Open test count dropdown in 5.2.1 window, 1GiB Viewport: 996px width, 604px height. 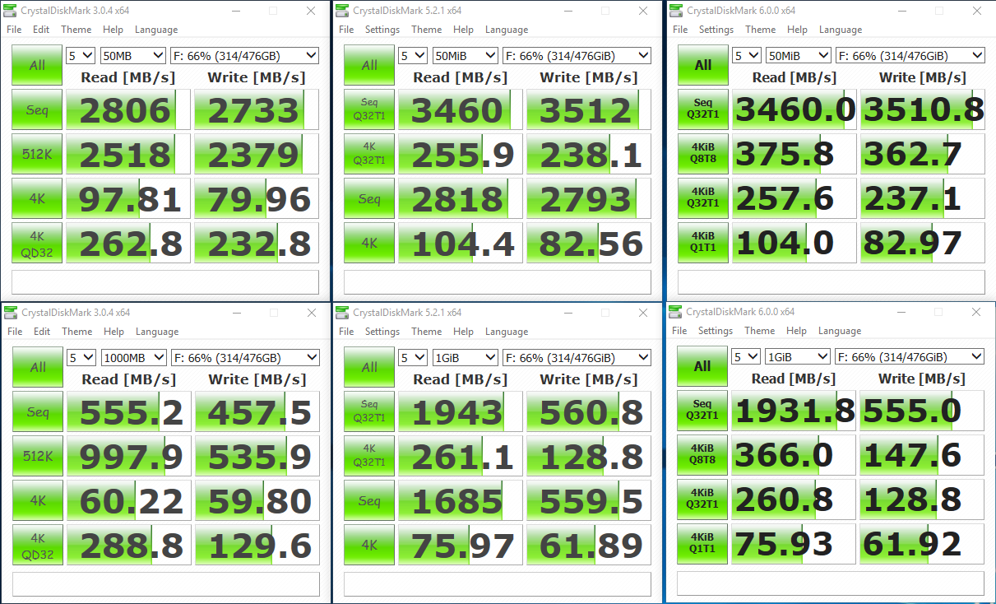coord(414,358)
